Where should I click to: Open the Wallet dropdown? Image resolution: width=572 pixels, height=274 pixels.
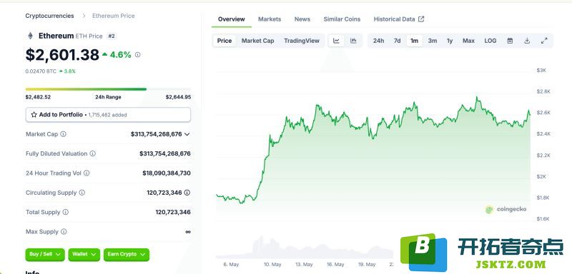click(84, 254)
